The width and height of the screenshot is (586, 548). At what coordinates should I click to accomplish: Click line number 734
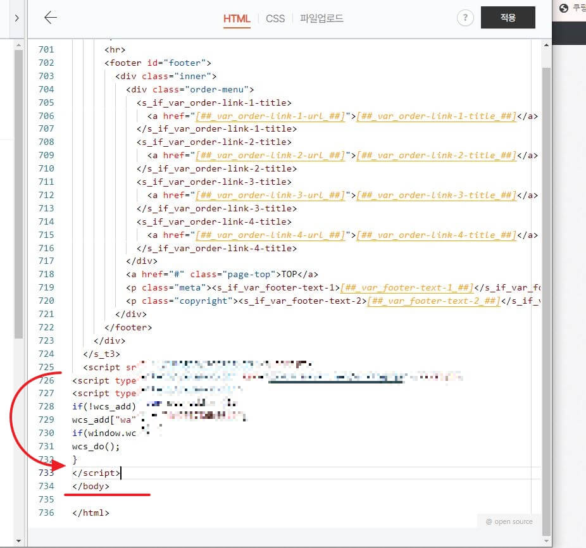pos(46,486)
